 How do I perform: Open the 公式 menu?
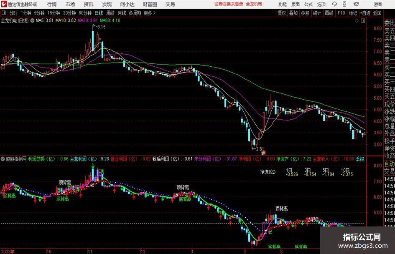308,4
